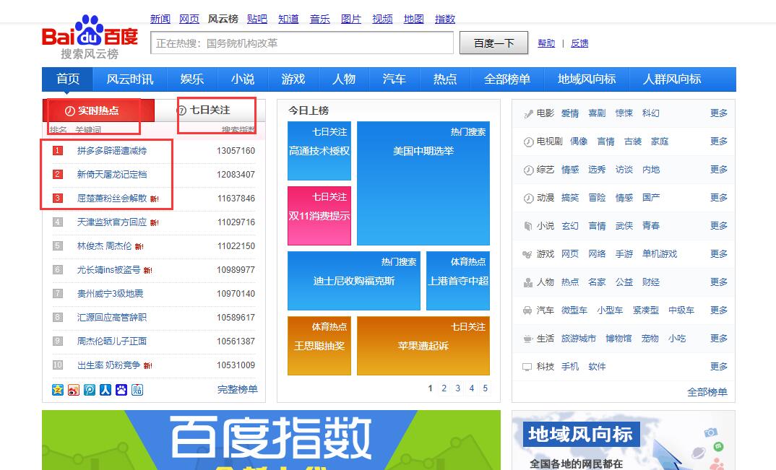The width and height of the screenshot is (776, 470).
Task: Go to page 5 of 今日上榜
Action: 486,388
